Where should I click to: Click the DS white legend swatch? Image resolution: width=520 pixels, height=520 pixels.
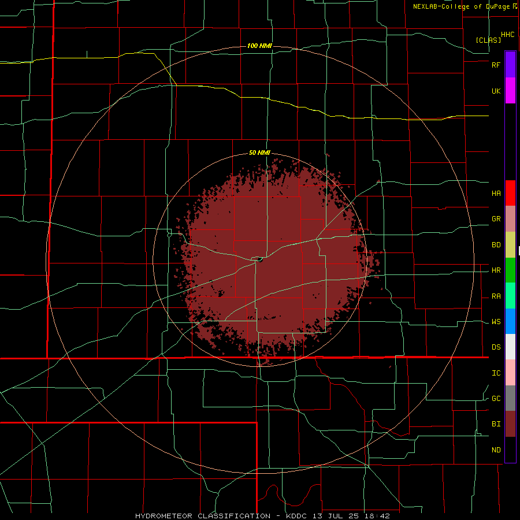point(510,347)
